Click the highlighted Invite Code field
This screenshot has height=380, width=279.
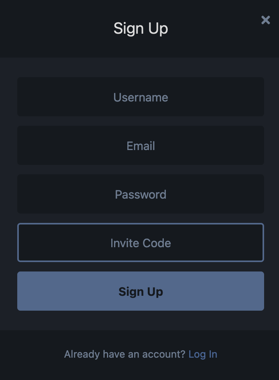[x=141, y=242]
